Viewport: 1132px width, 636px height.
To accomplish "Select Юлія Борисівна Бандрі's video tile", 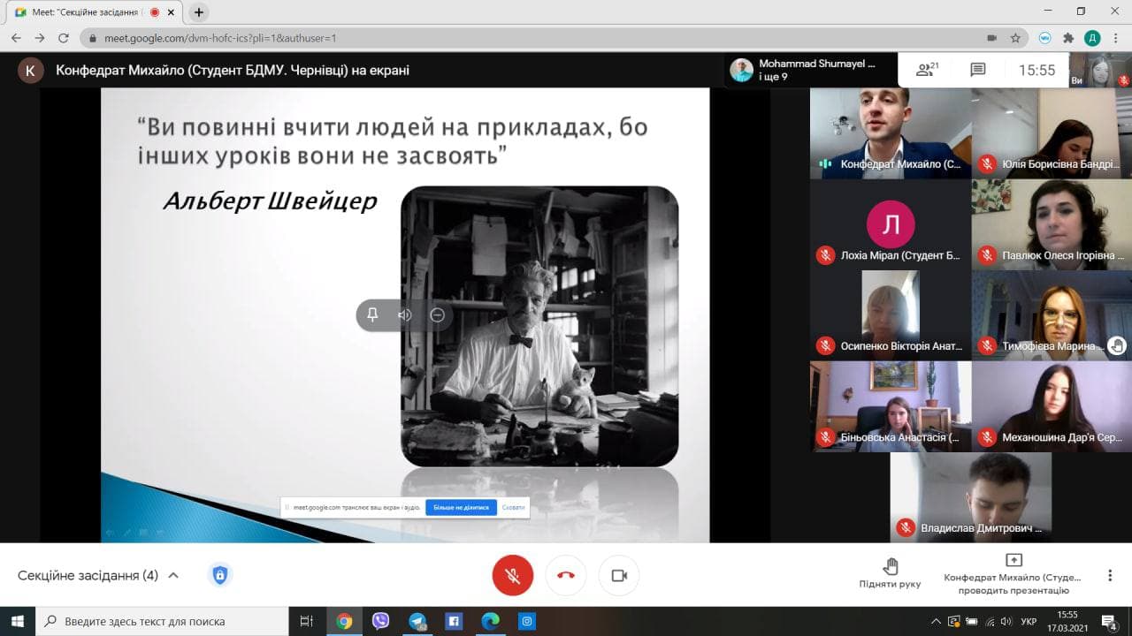I will tap(1052, 133).
